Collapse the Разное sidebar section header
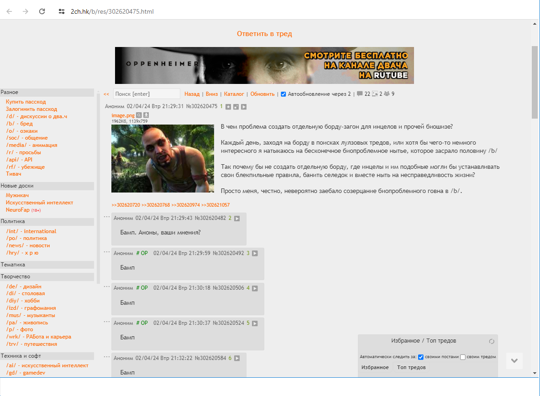This screenshot has width=540, height=396. [47, 92]
